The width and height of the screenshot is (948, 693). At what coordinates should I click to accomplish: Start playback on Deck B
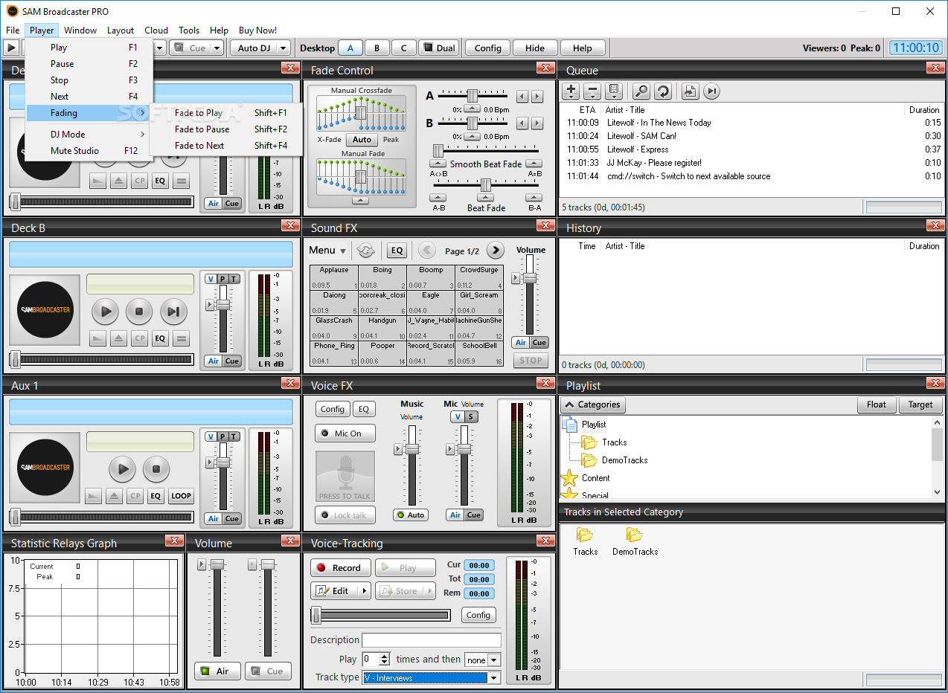coord(105,312)
